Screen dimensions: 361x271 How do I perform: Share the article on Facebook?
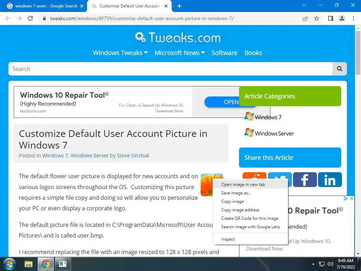click(305, 180)
